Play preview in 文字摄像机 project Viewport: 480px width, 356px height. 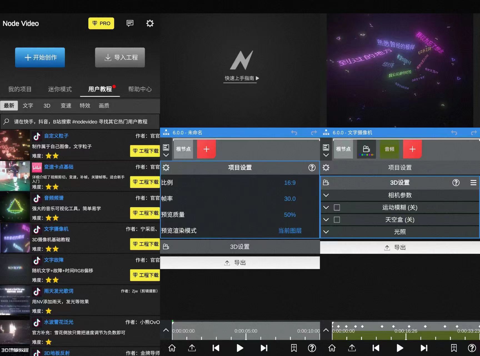pyautogui.click(x=400, y=348)
